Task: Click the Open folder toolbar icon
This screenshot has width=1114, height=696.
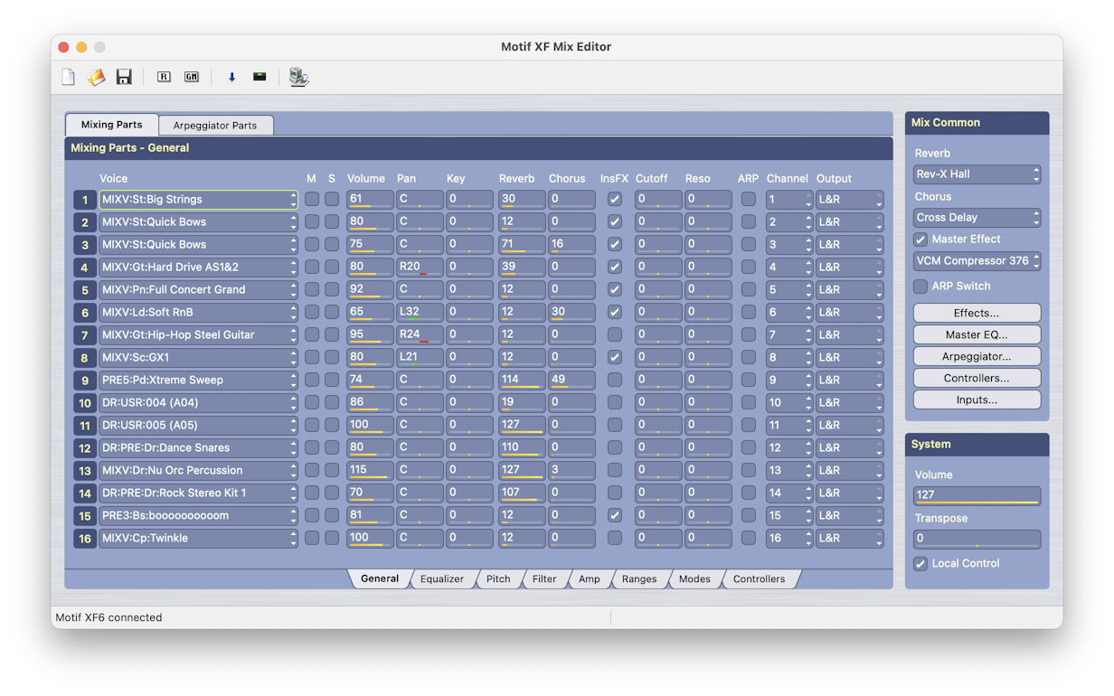Action: [x=96, y=77]
